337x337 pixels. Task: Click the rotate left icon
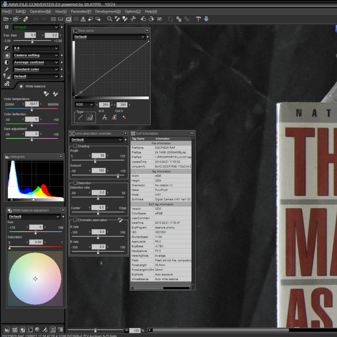[143, 19]
